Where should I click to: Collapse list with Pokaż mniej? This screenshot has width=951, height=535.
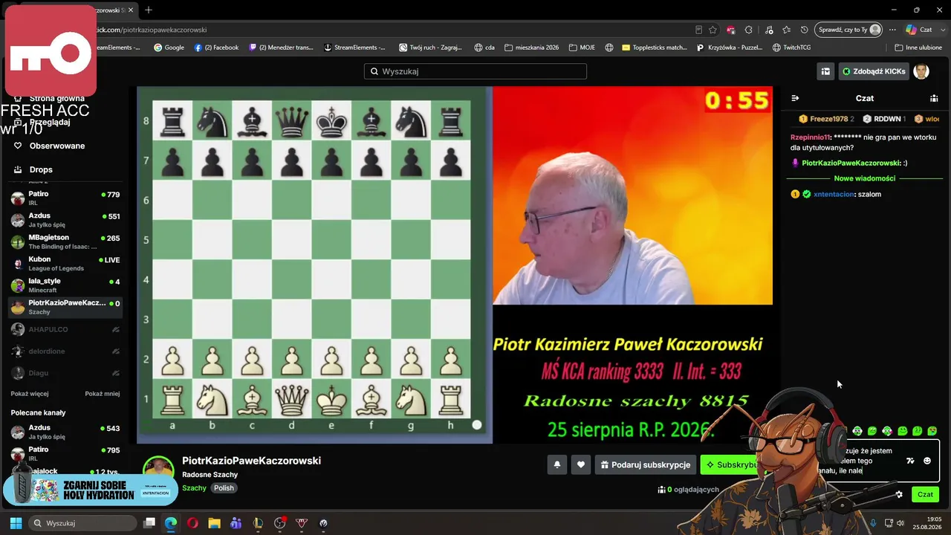click(103, 394)
